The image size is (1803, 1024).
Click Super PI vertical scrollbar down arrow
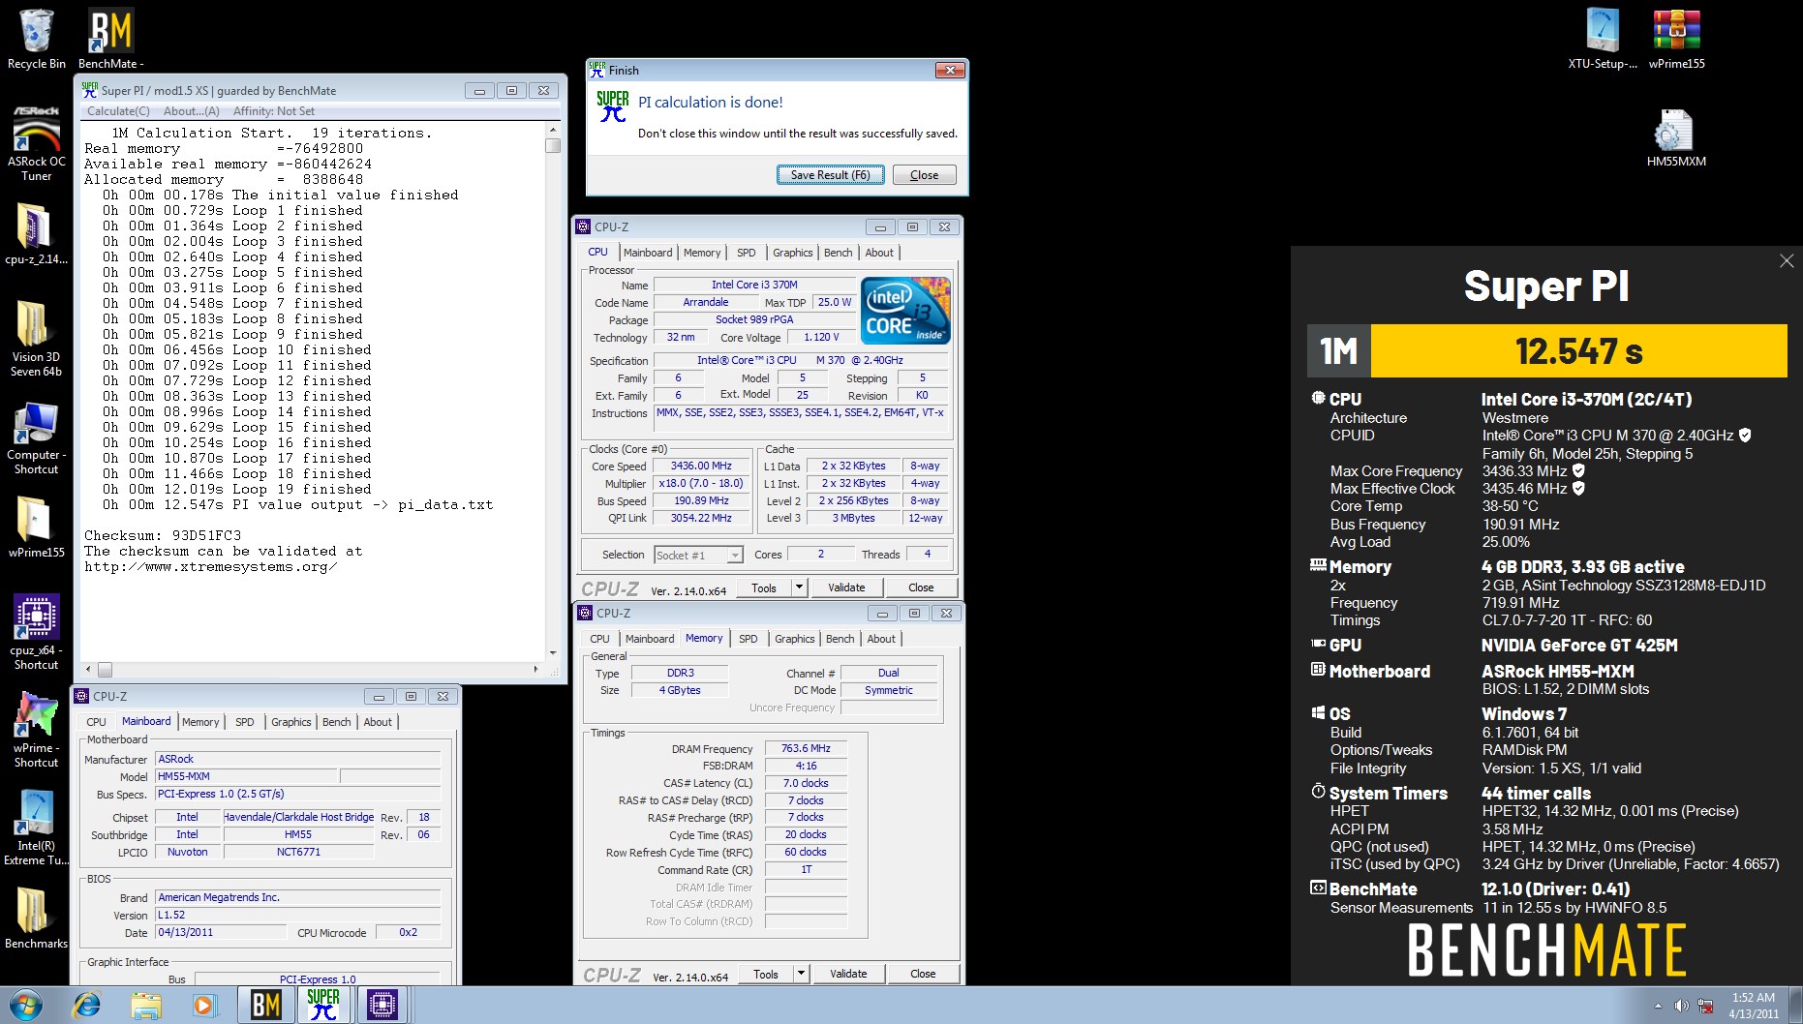click(553, 652)
